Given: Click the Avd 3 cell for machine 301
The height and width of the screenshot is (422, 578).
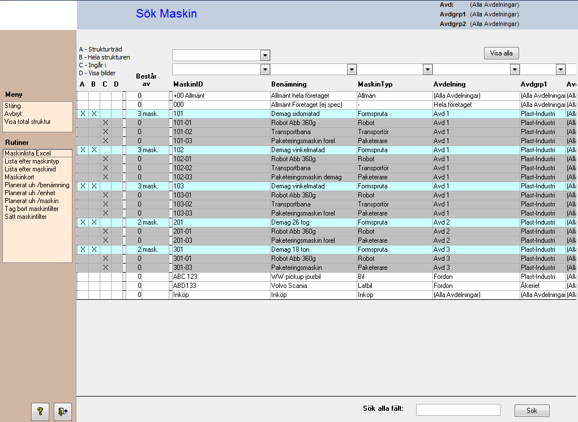Looking at the screenshot, I should pyautogui.click(x=476, y=249).
